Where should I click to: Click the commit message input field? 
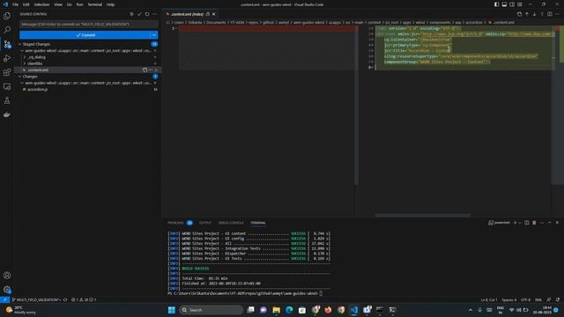click(88, 24)
